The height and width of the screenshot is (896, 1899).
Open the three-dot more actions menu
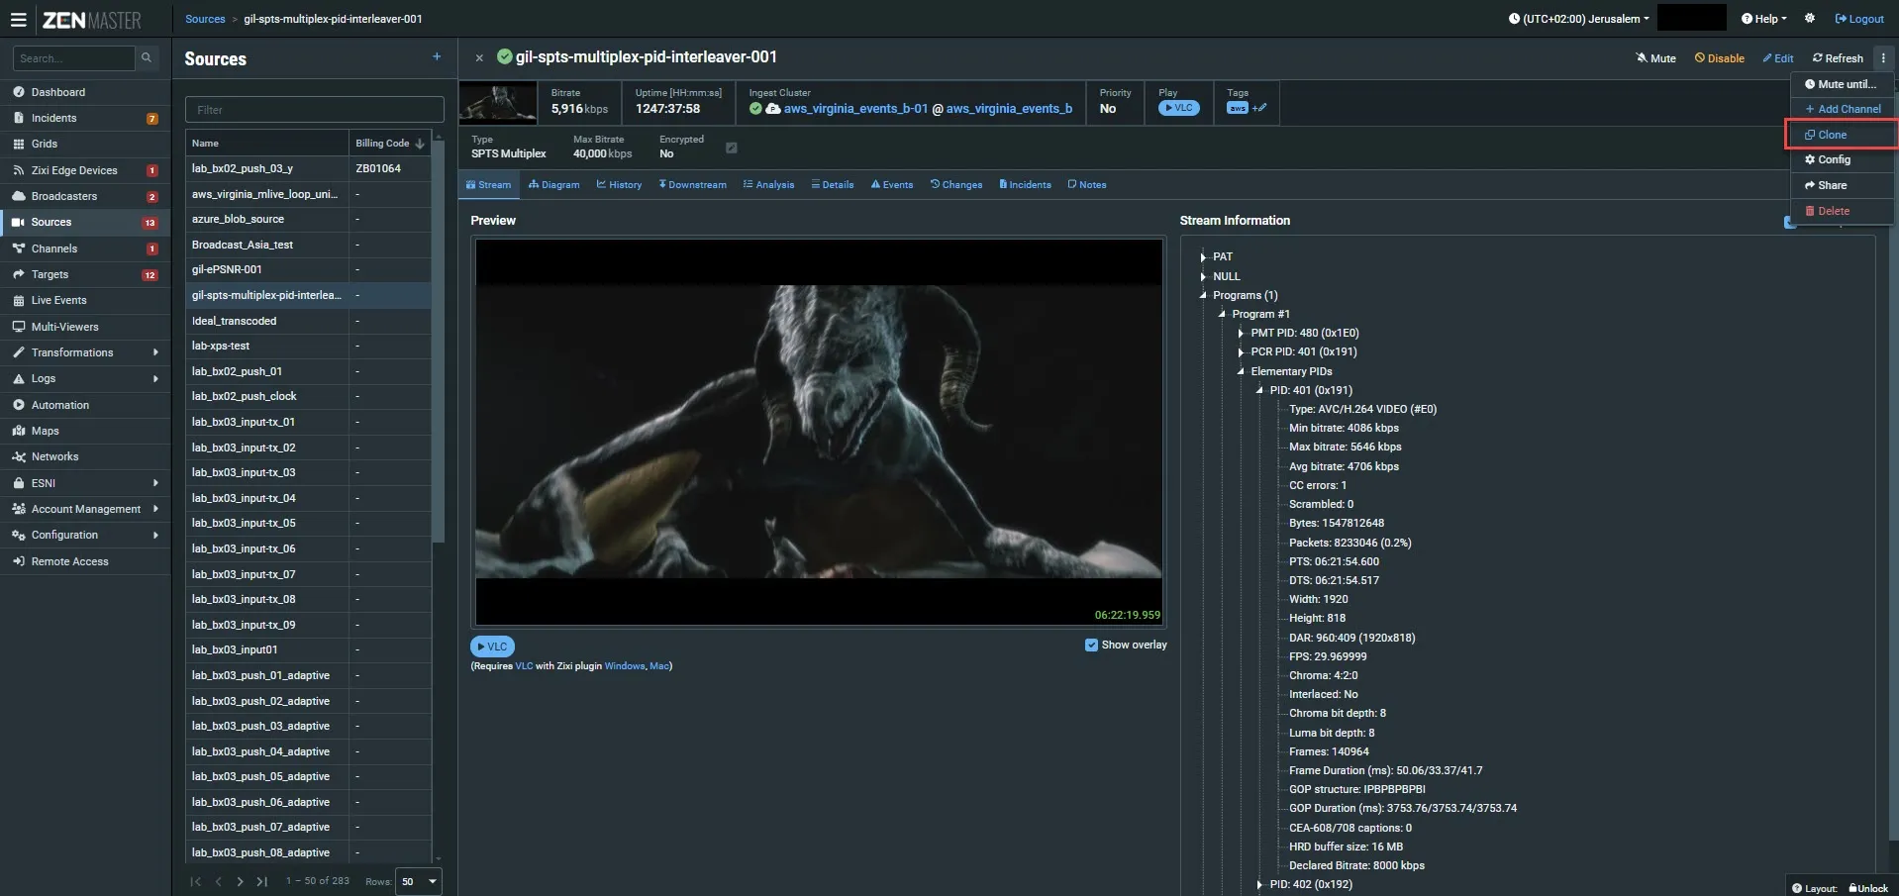coord(1883,58)
